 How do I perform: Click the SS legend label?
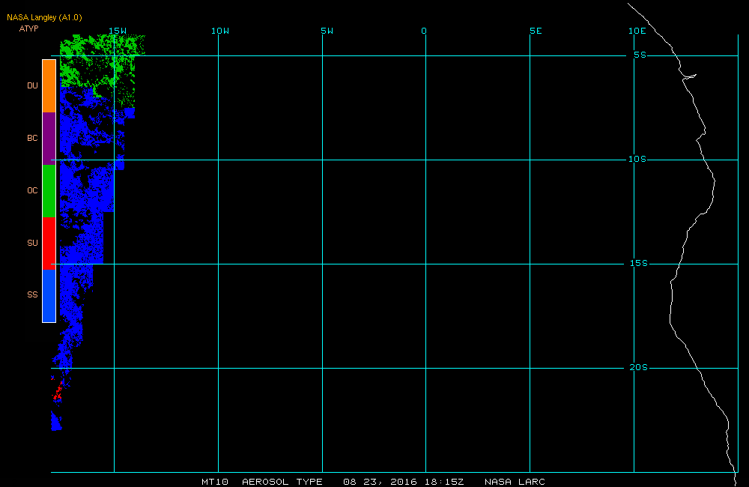pos(32,295)
